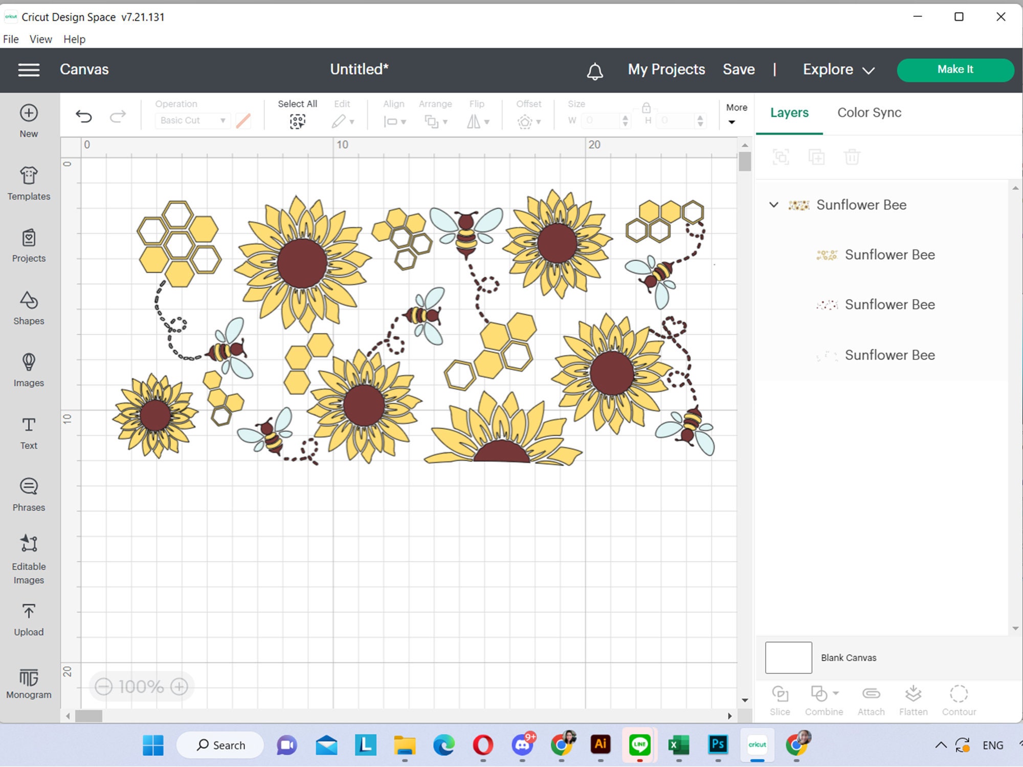Click the canvas vertical scrollbar thumb
Image resolution: width=1023 pixels, height=767 pixels.
pyautogui.click(x=745, y=162)
